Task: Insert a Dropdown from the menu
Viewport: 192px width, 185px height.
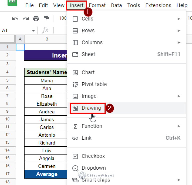Action: (94, 168)
